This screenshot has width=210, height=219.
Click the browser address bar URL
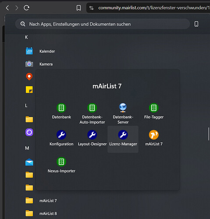tap(154, 8)
